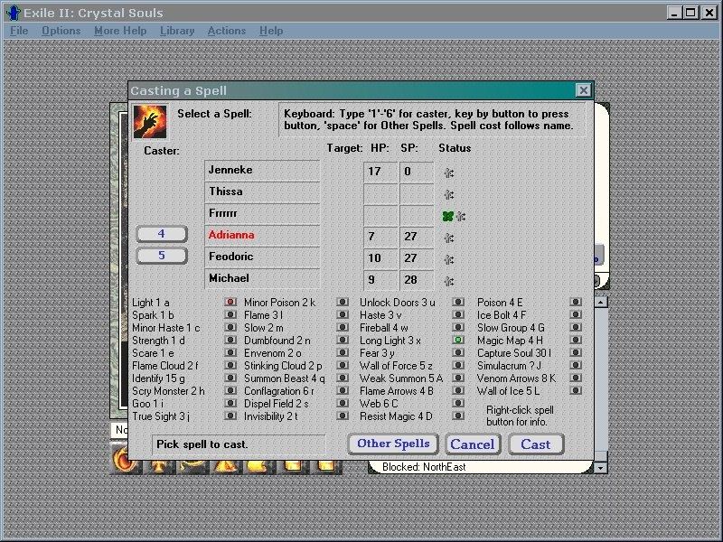The width and height of the screenshot is (723, 542).
Task: Choose the Invisibility spell button
Action: tap(343, 416)
